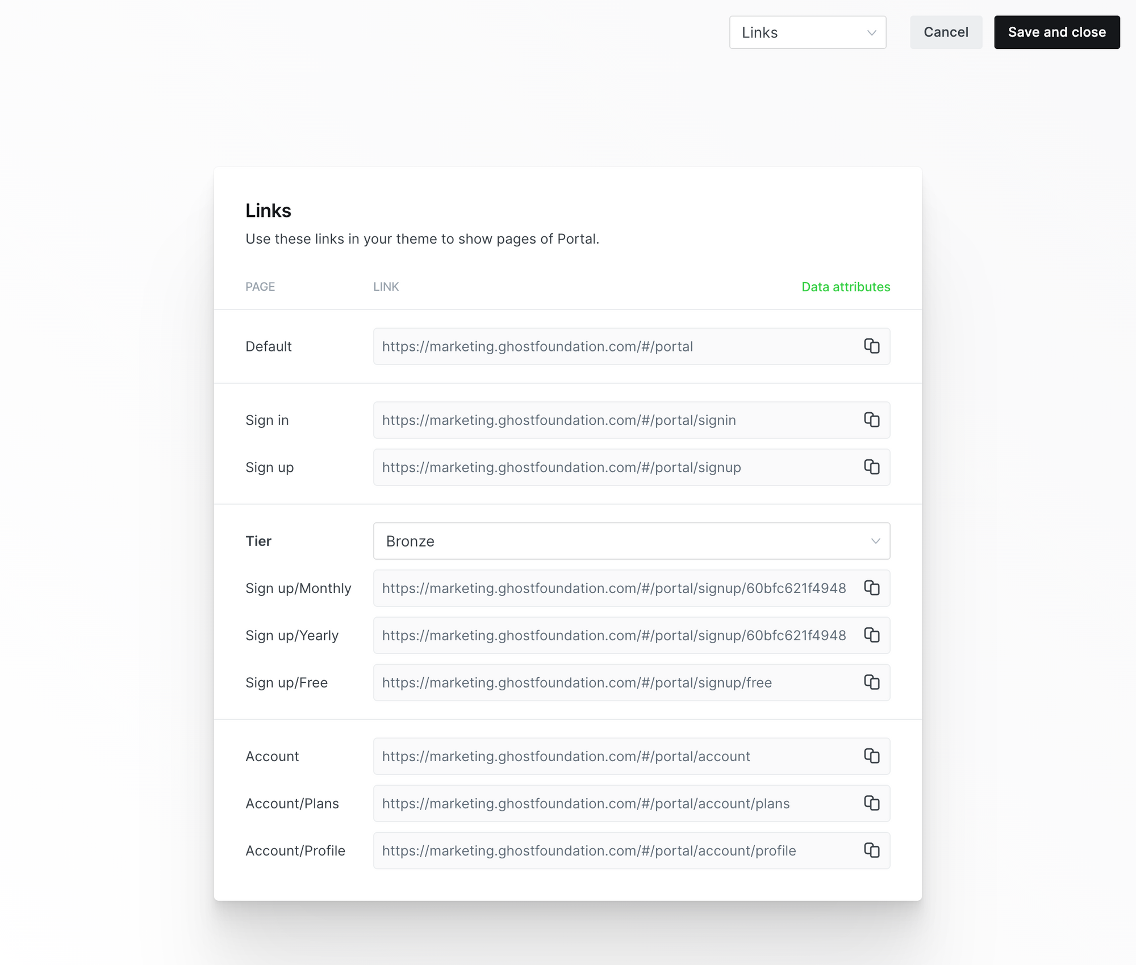Click the Sign in URL field
Image resolution: width=1136 pixels, height=965 pixels.
tap(613, 420)
